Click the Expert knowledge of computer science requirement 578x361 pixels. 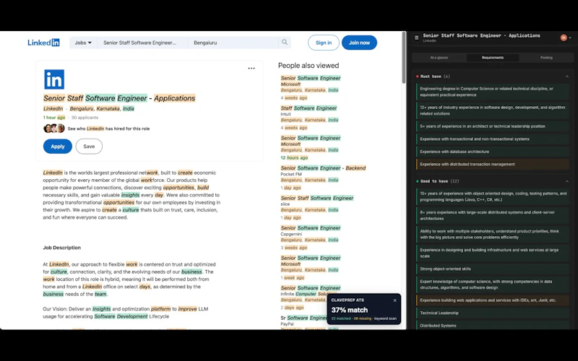tap(493, 284)
